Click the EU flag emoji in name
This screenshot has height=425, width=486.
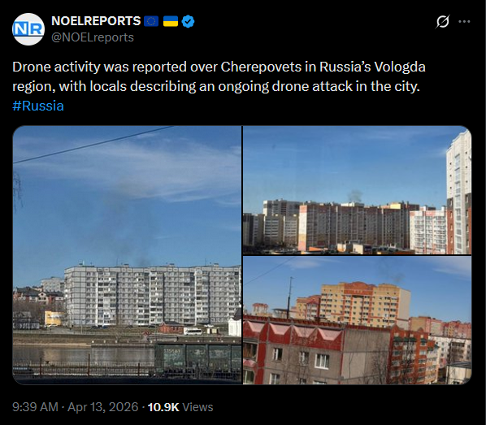click(151, 21)
